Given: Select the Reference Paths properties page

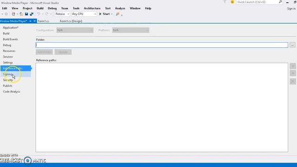Looking at the screenshot, I should pyautogui.click(x=16, y=68).
